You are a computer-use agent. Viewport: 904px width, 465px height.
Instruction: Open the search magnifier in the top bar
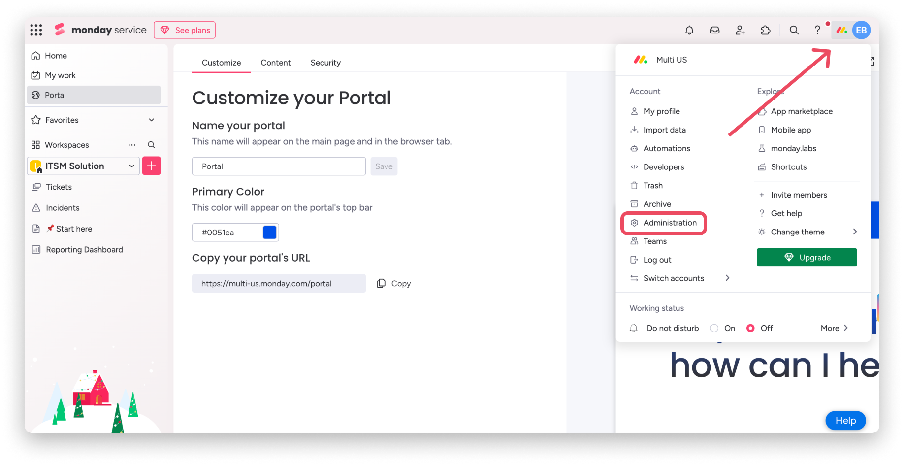pyautogui.click(x=794, y=30)
